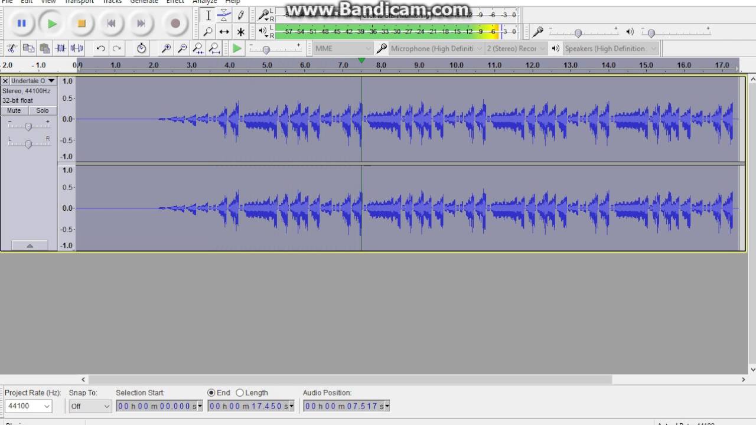Click the Selection Start time field
The image size is (756, 425).
point(159,406)
